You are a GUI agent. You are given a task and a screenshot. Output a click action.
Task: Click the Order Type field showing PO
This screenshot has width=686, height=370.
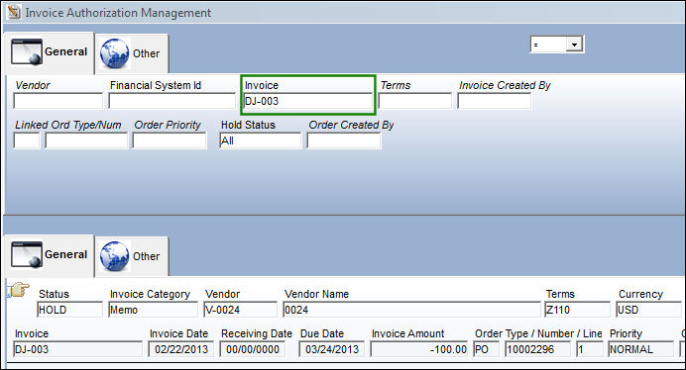coord(486,349)
